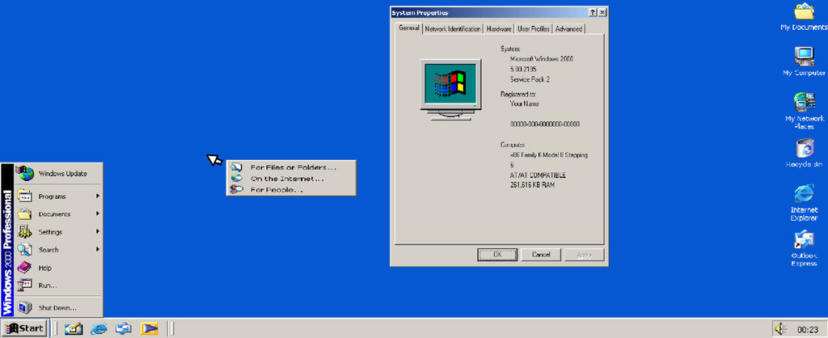
Task: Choose Shut Down... in the Start menu
Action: (58, 308)
